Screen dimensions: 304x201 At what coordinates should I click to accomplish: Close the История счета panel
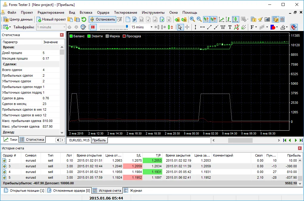click(300, 148)
